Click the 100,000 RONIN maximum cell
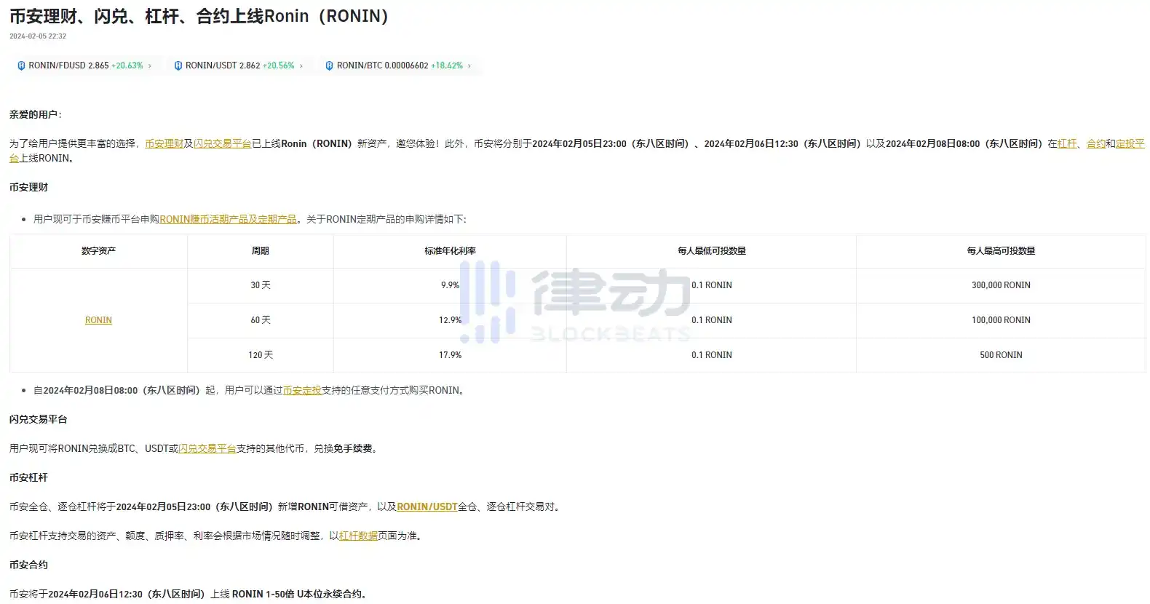 point(1001,320)
